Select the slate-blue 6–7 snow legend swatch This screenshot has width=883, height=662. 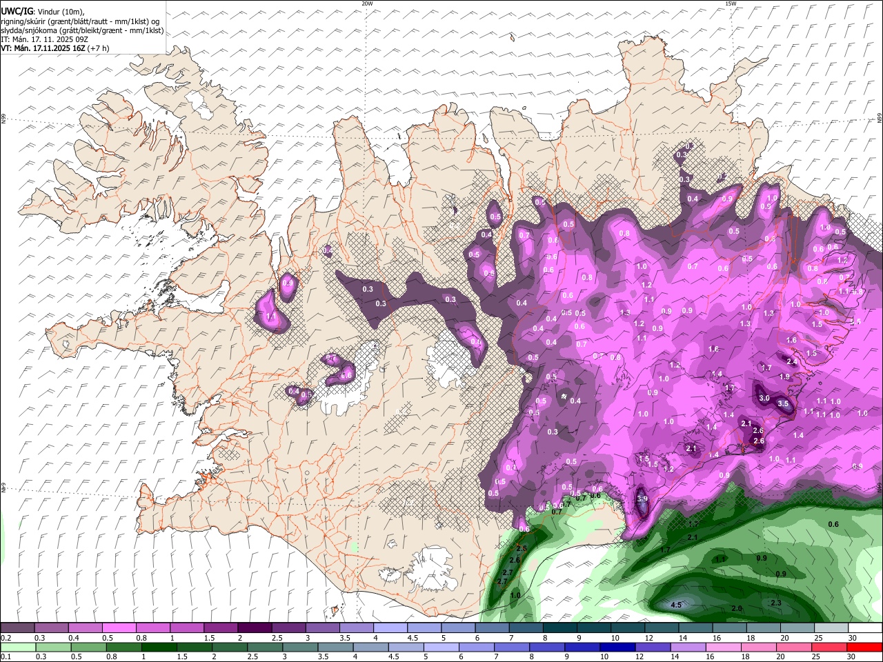(491, 628)
